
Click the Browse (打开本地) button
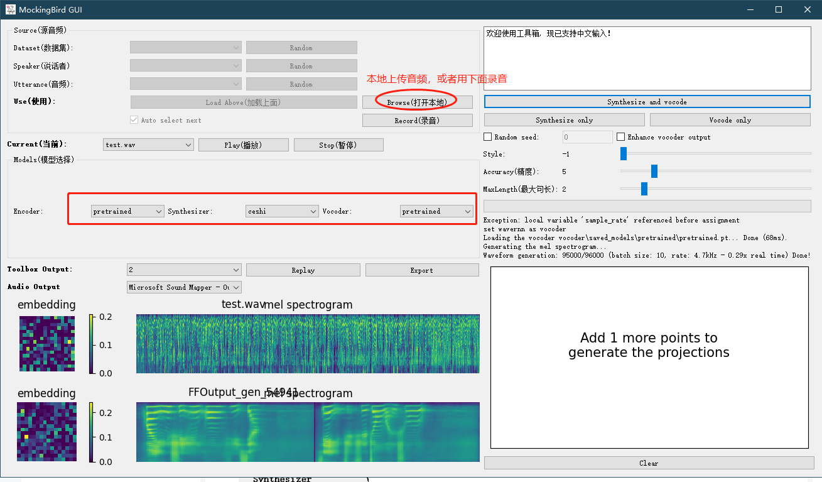416,102
